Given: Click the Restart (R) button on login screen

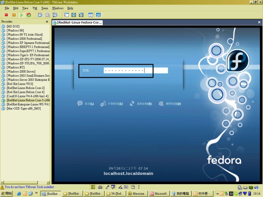Looking at the screenshot, I should coord(141,104).
